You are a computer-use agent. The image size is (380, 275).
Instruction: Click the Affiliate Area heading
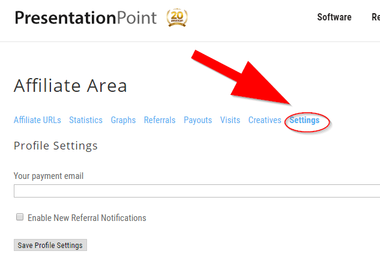tap(70, 86)
